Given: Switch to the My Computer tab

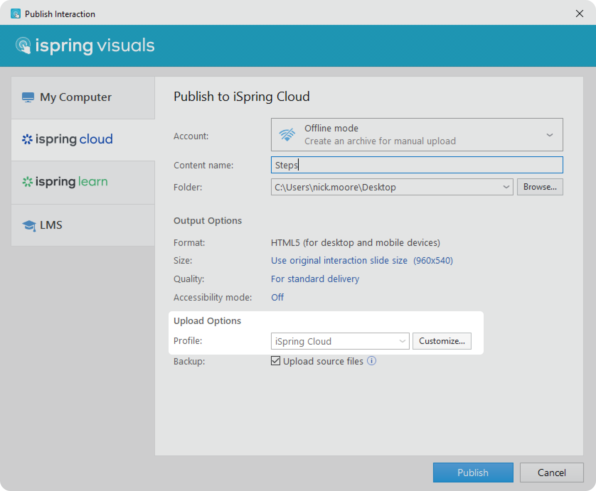Looking at the screenshot, I should [83, 98].
